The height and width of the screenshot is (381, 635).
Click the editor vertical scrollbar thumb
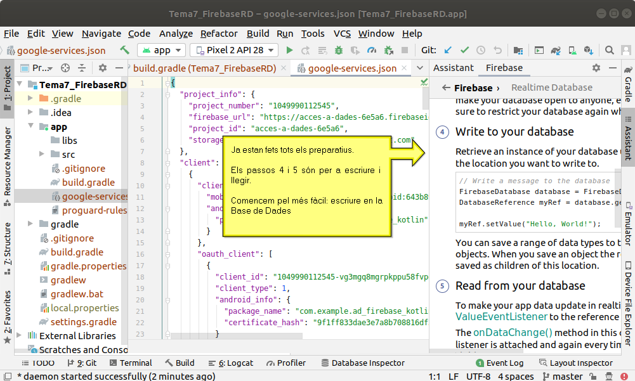point(425,98)
